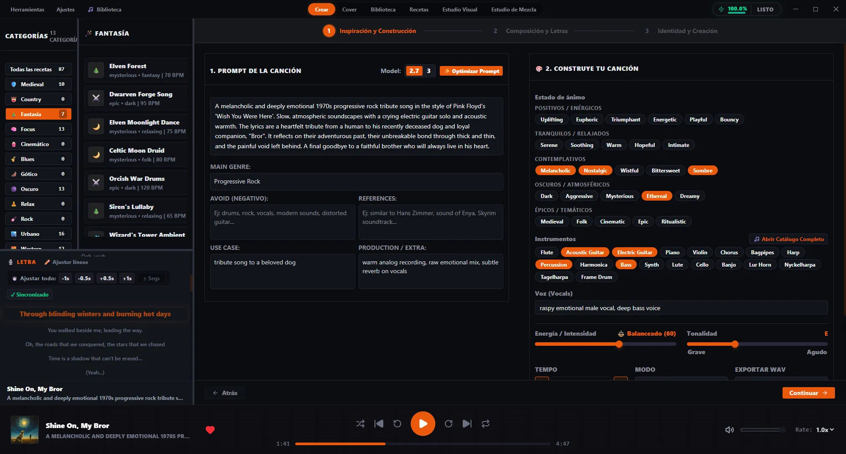The width and height of the screenshot is (846, 454).
Task: Skip to next track
Action: pos(467,424)
